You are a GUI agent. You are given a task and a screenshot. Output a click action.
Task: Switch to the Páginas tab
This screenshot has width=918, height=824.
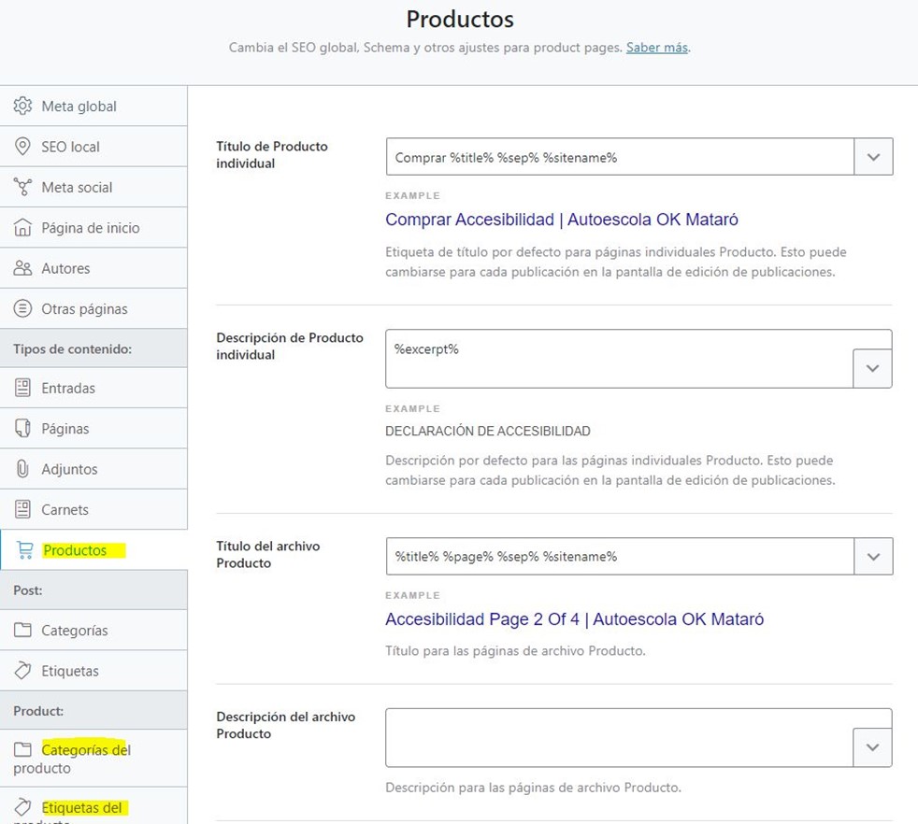tap(65, 429)
